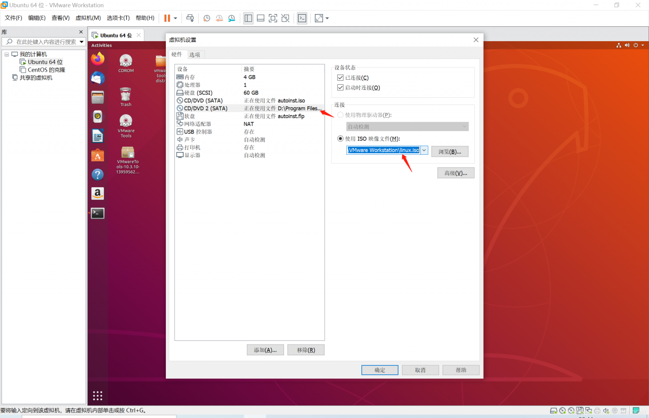The width and height of the screenshot is (649, 418).
Task: Click the 取消 button
Action: [x=420, y=370]
